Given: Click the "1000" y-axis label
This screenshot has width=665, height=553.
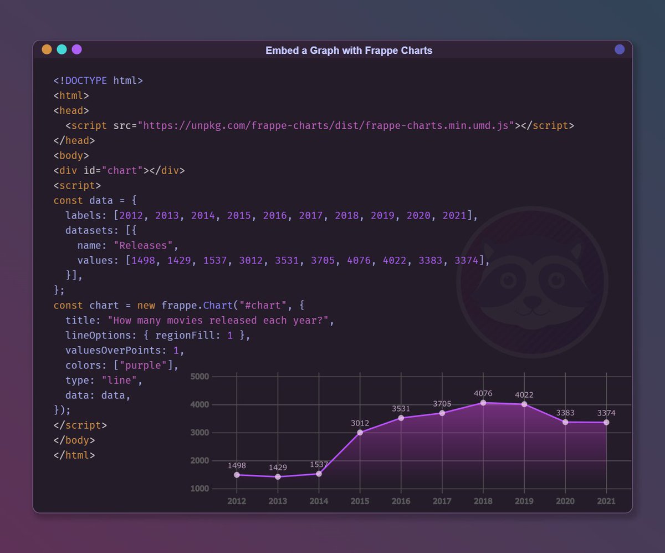Looking at the screenshot, I should [x=199, y=489].
